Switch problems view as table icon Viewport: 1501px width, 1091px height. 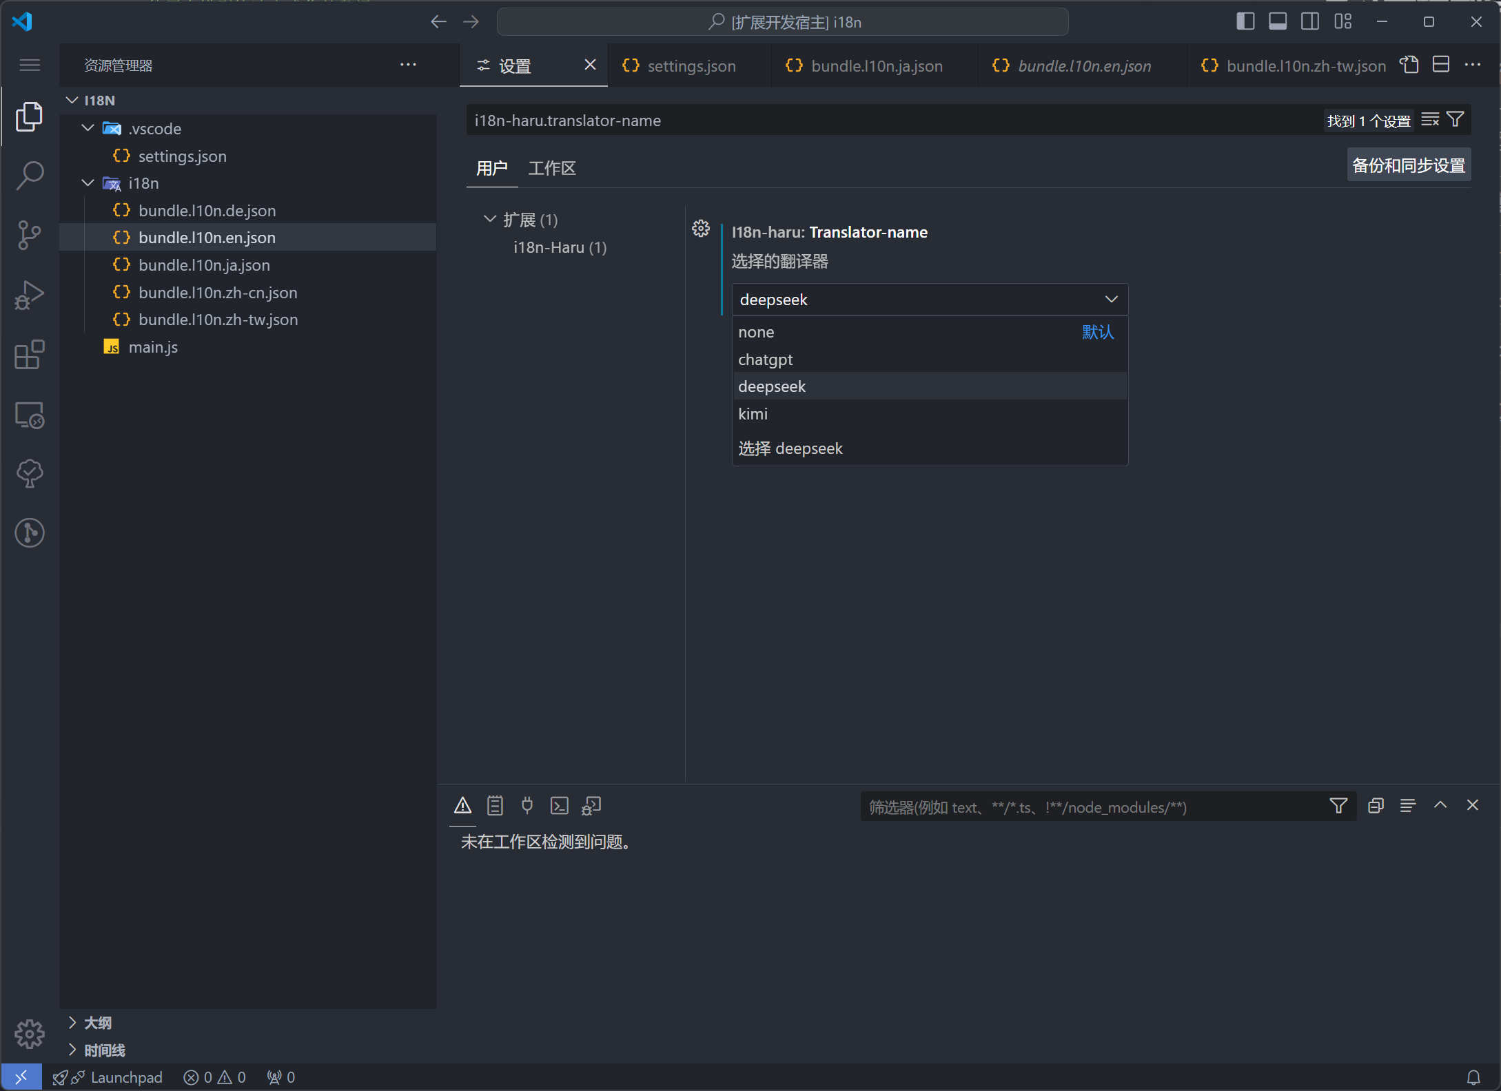[x=1408, y=806]
